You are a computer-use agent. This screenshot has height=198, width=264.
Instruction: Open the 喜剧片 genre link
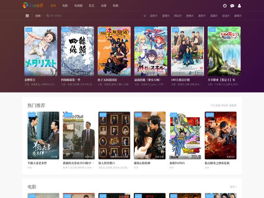[x=214, y=16]
